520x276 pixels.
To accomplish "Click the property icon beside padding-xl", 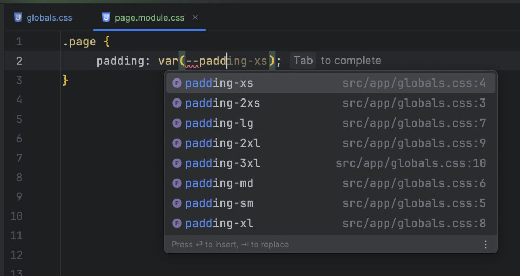I will point(177,224).
